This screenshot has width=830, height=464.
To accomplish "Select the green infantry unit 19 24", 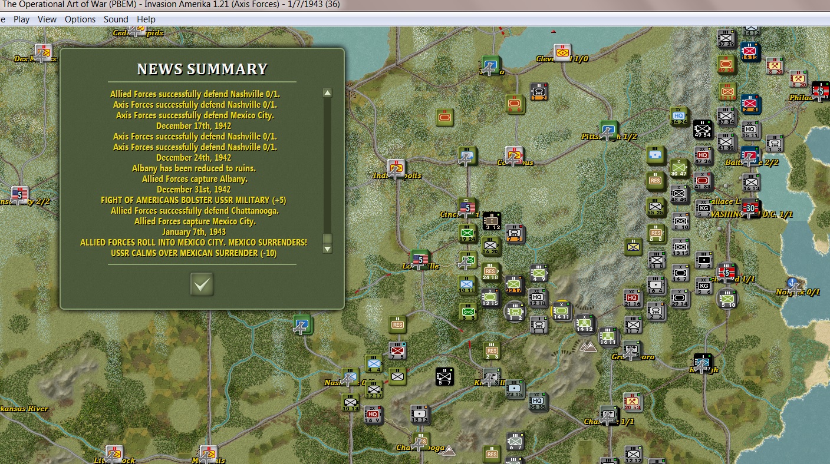I will (468, 233).
